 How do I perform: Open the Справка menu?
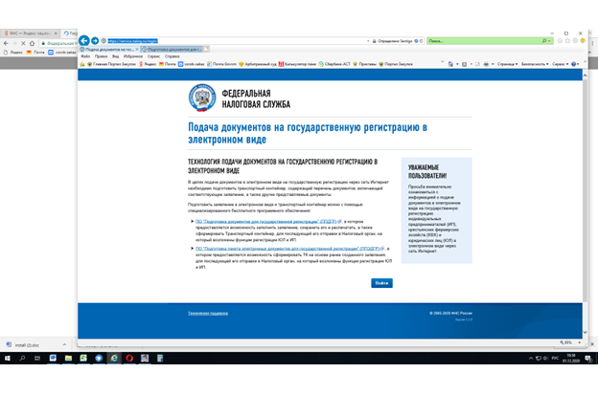[x=172, y=56]
